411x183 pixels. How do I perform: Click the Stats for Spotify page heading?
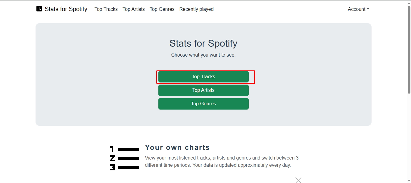click(x=203, y=43)
